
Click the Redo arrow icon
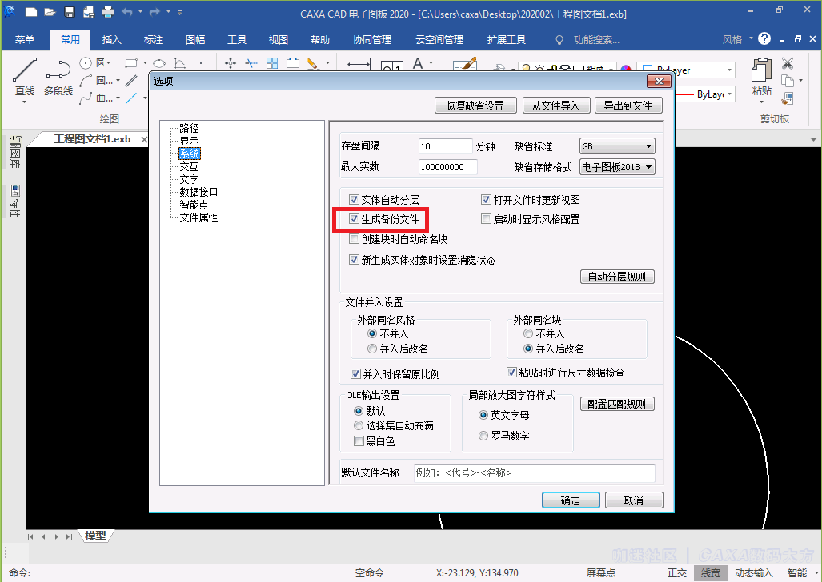click(154, 11)
